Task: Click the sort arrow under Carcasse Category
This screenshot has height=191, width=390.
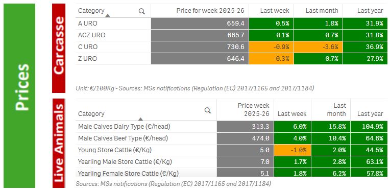Action: [x=107, y=16]
